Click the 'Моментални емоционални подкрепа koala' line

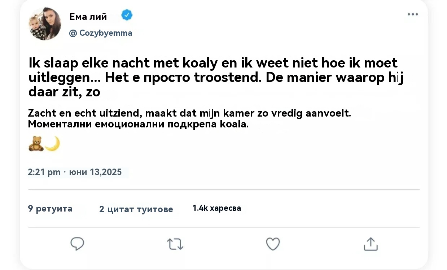point(138,124)
